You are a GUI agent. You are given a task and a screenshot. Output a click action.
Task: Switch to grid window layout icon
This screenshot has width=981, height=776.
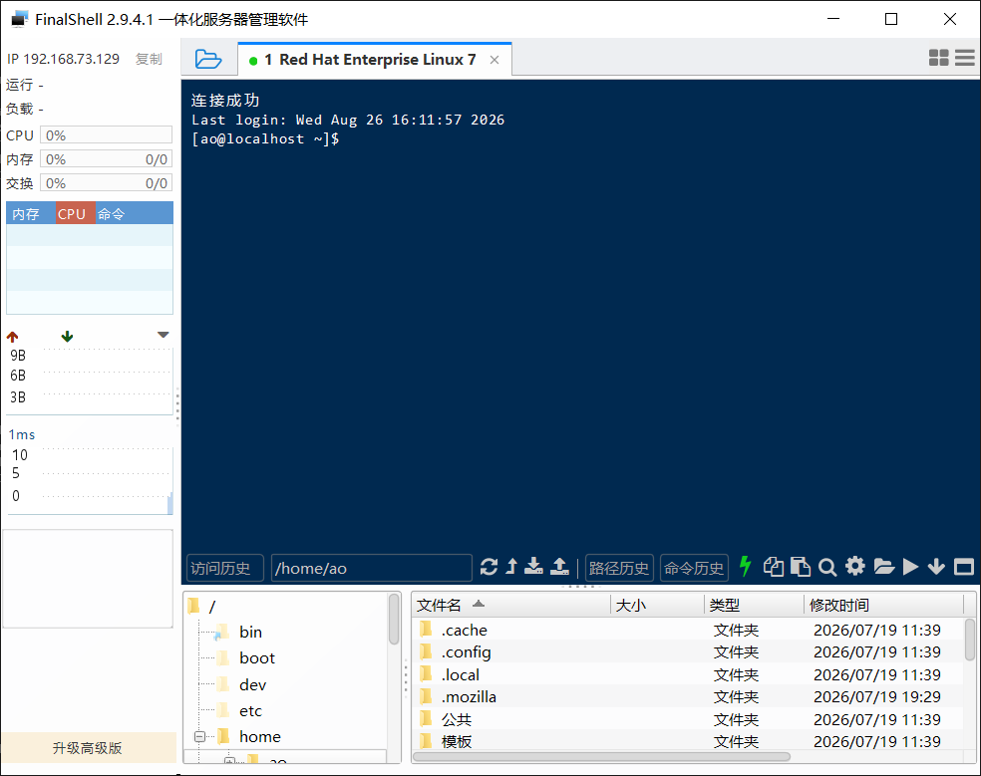click(x=938, y=58)
